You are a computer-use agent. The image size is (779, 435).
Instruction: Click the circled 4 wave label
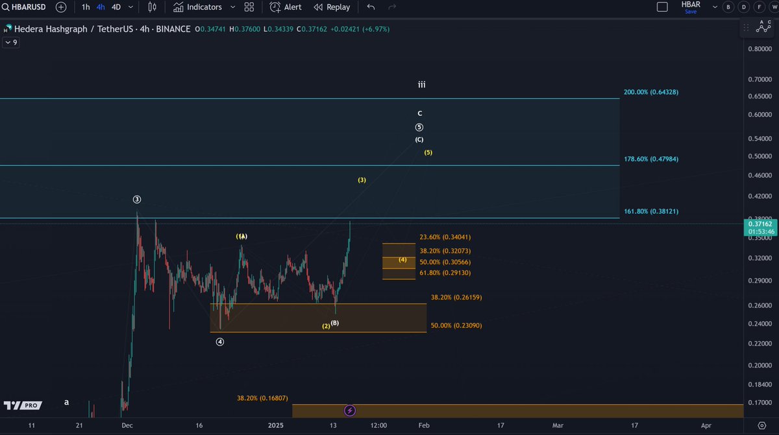(x=220, y=342)
